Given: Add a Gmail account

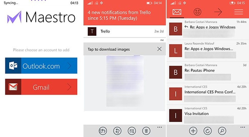Looking at the screenshot, I should pyautogui.click(x=41, y=87).
